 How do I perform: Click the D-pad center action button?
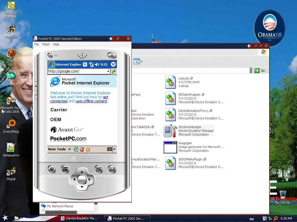coord(82,179)
